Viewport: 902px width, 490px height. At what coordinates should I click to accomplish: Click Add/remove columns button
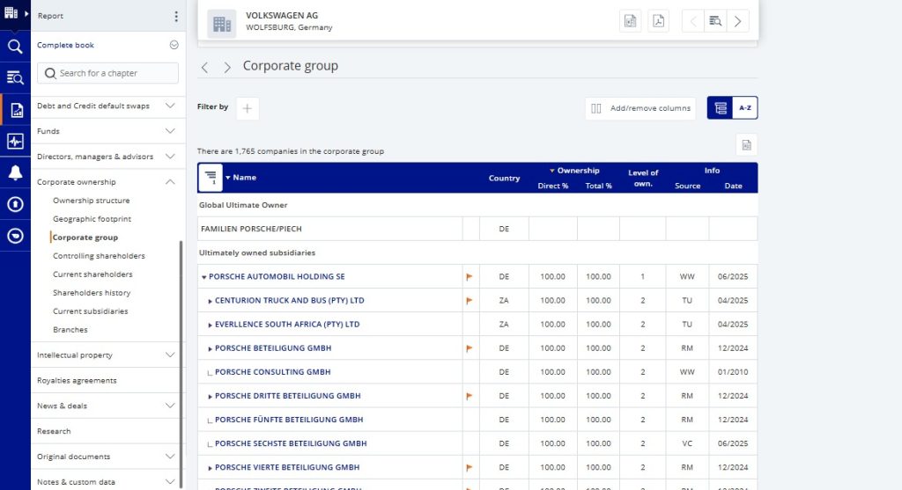point(640,108)
